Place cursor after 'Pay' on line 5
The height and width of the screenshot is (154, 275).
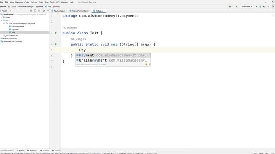pos(86,50)
